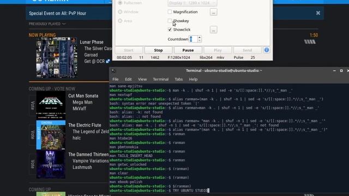
Task: Open the Help menu in Terminal
Action: [193, 79]
